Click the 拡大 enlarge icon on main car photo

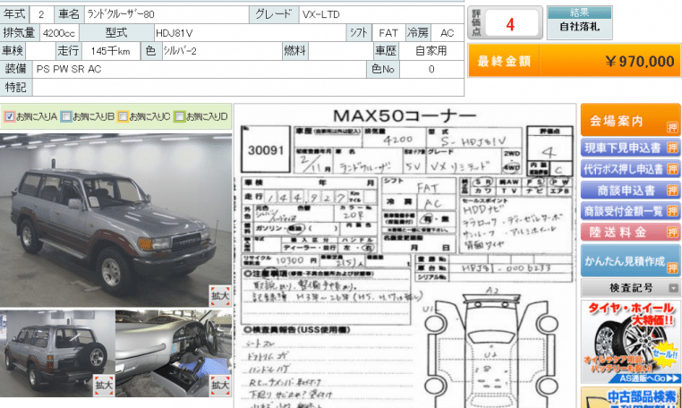[219, 293]
